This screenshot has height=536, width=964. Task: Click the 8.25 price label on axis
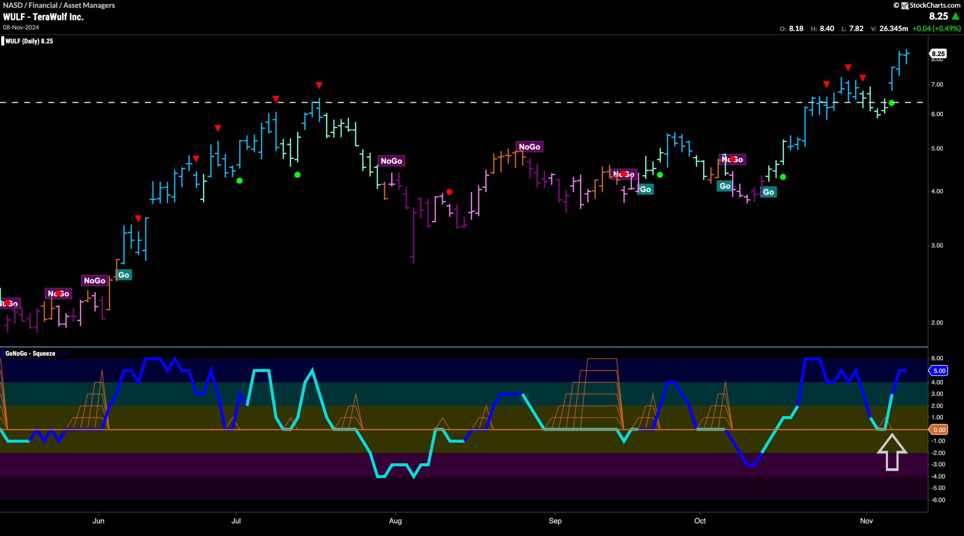coord(938,54)
